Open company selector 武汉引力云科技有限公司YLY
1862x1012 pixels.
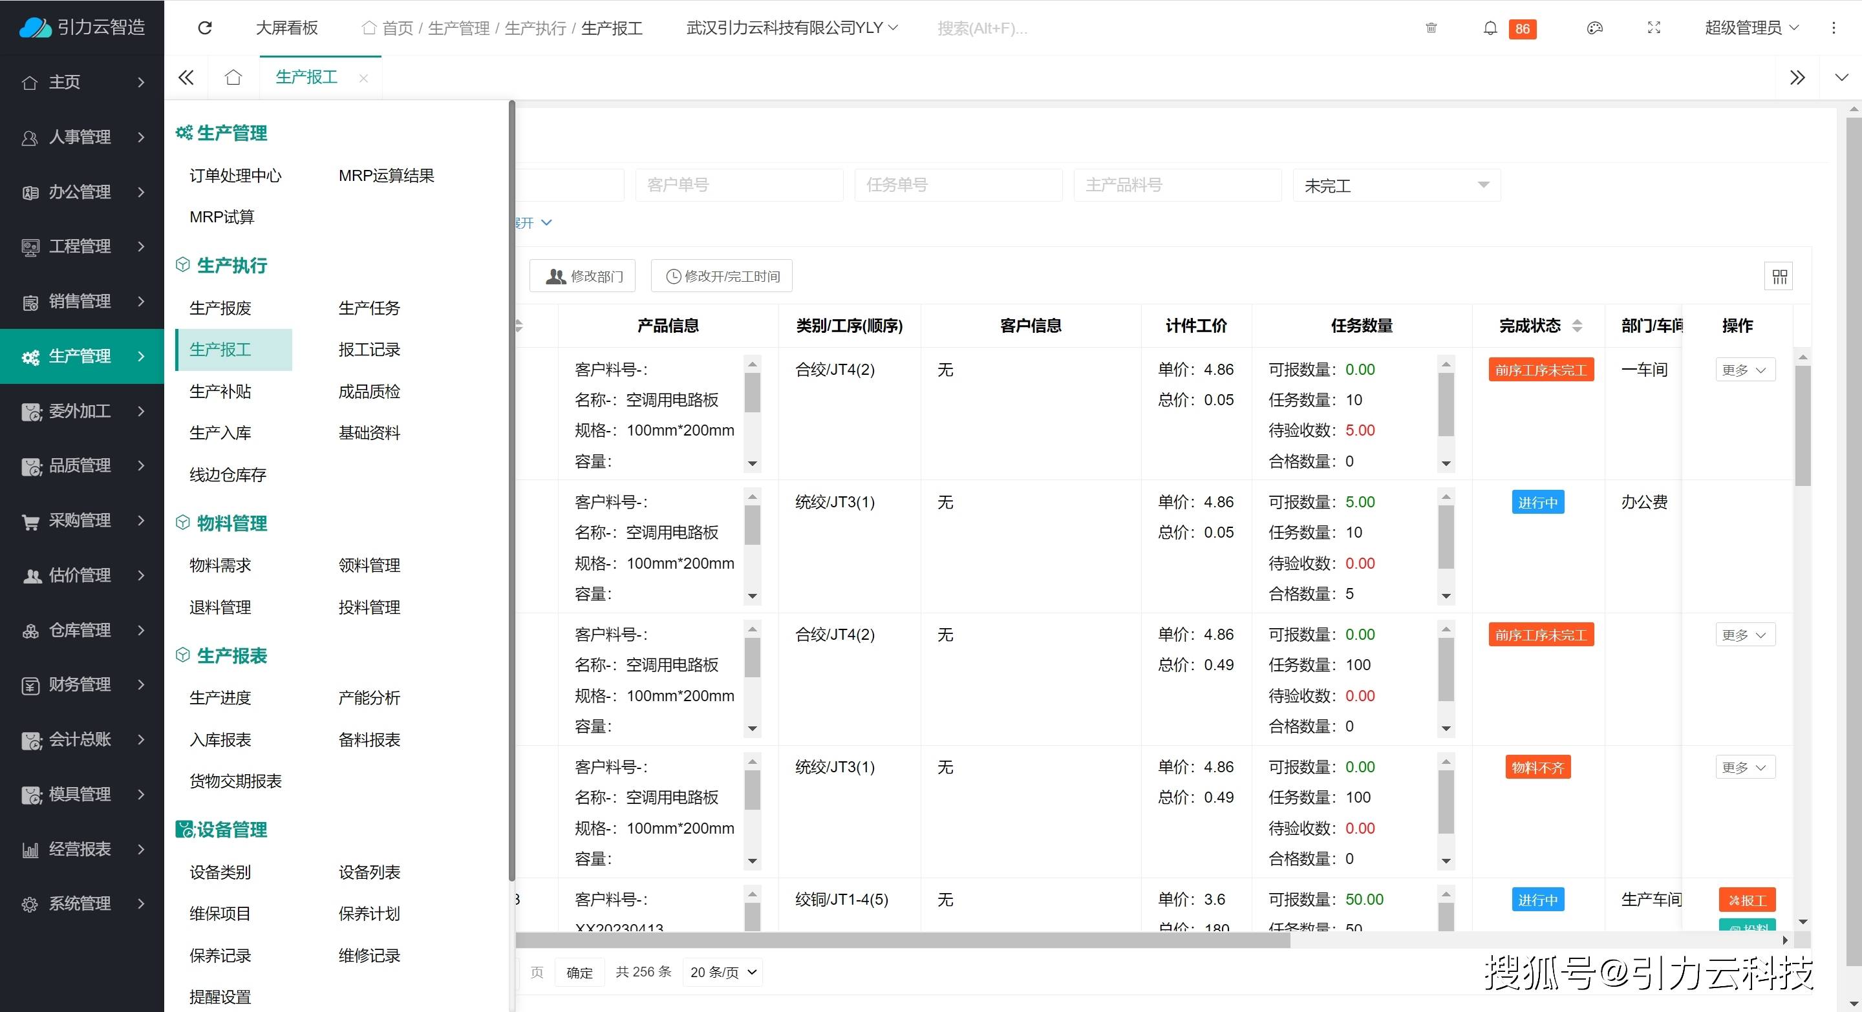[791, 28]
